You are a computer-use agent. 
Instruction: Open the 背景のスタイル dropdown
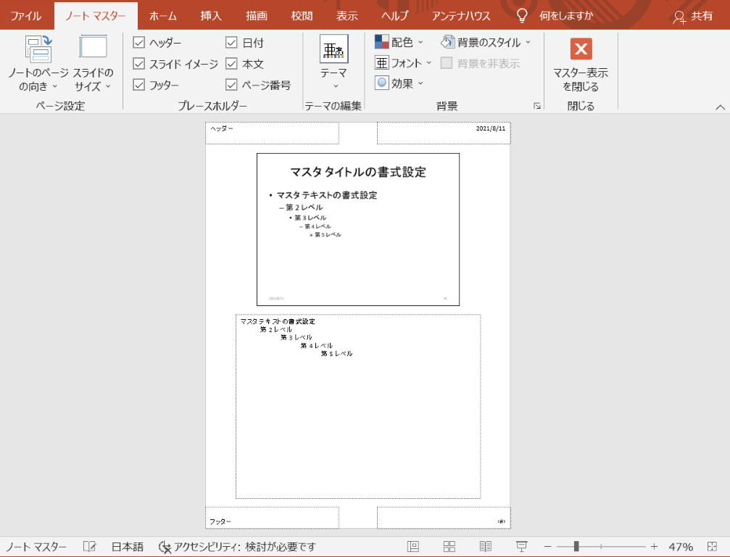pyautogui.click(x=486, y=42)
